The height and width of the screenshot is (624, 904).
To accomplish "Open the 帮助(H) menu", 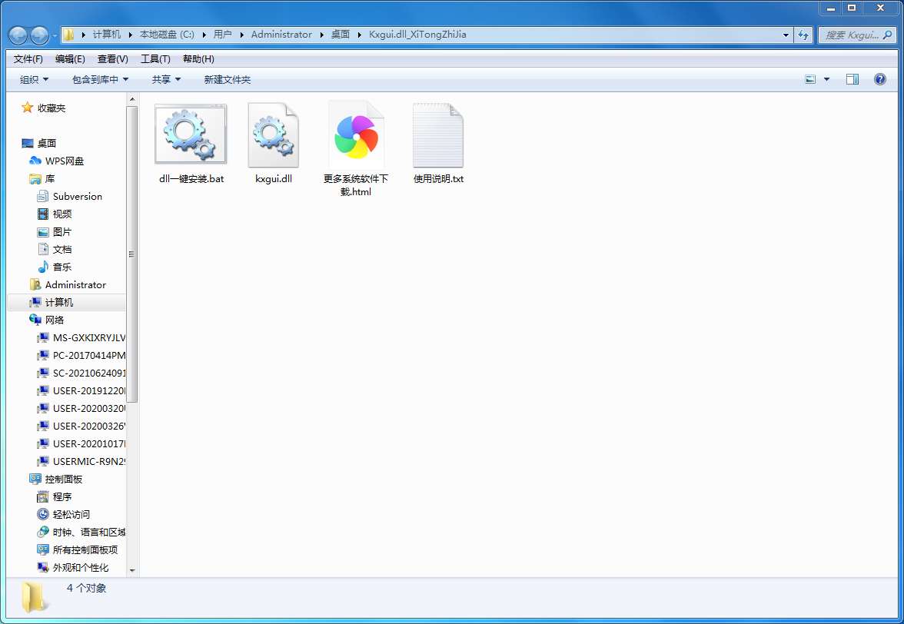I will [x=198, y=58].
